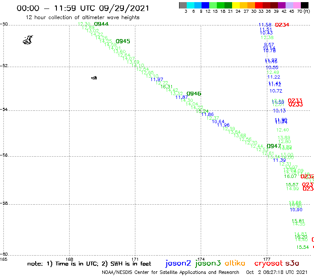
Task: Click the blue value 11.39
Action: [x=279, y=160]
